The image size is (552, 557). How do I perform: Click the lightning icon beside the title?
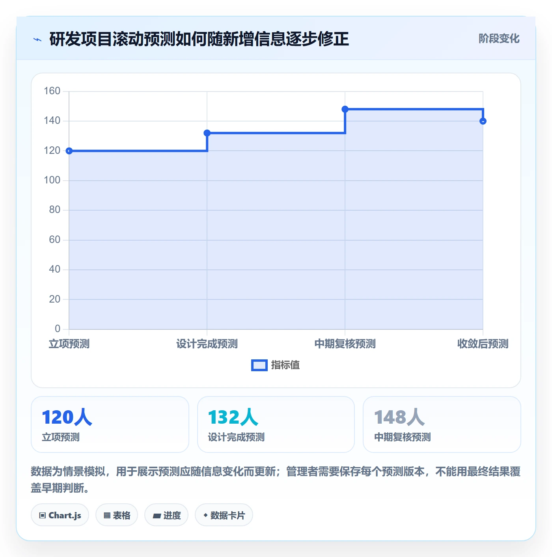[x=37, y=39]
